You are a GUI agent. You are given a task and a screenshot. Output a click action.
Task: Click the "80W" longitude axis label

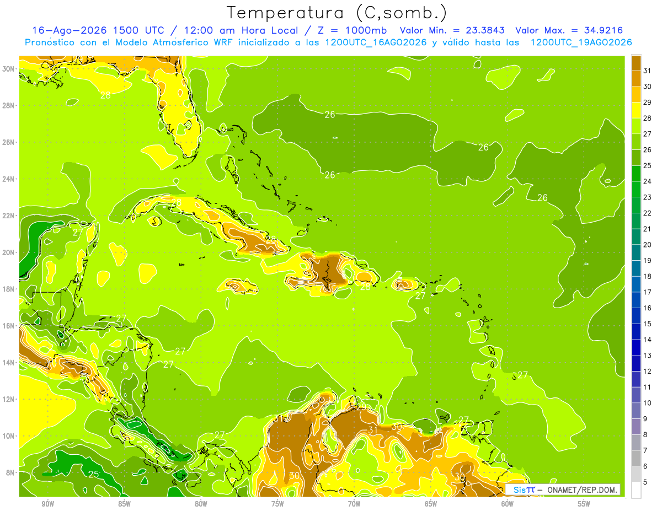[201, 504]
